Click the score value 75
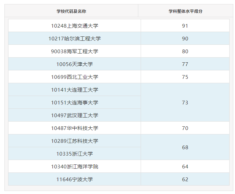235x194 pixels. [185, 77]
